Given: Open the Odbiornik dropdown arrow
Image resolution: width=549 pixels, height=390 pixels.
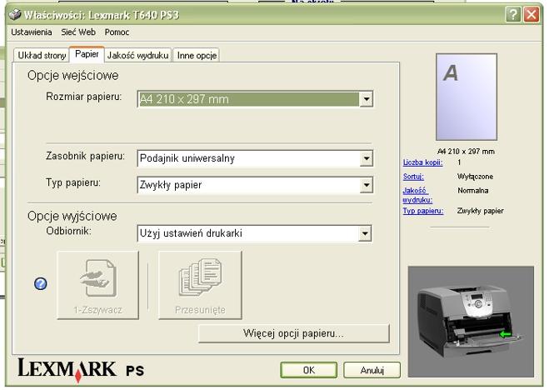Looking at the screenshot, I should [x=365, y=233].
